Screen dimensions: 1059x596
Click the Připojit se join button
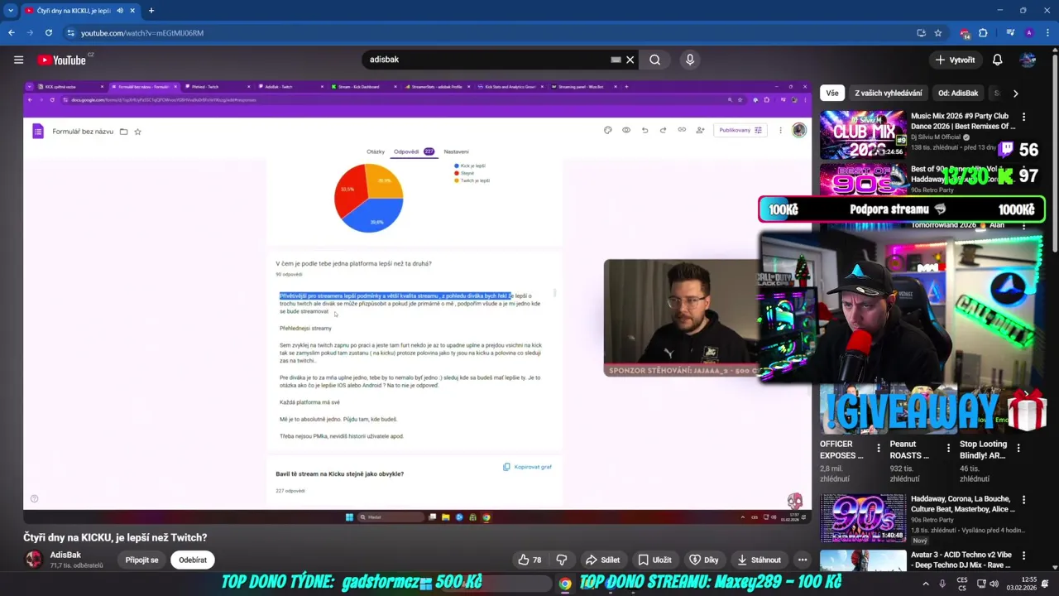click(x=141, y=560)
